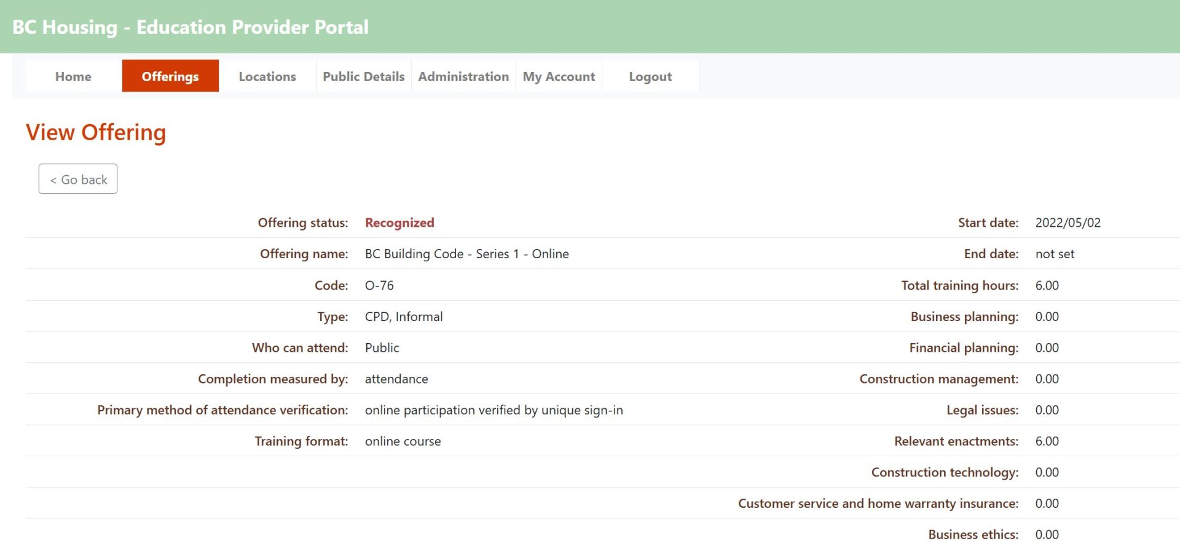The image size is (1180, 554).
Task: Click the View Offering page heading
Action: click(96, 132)
